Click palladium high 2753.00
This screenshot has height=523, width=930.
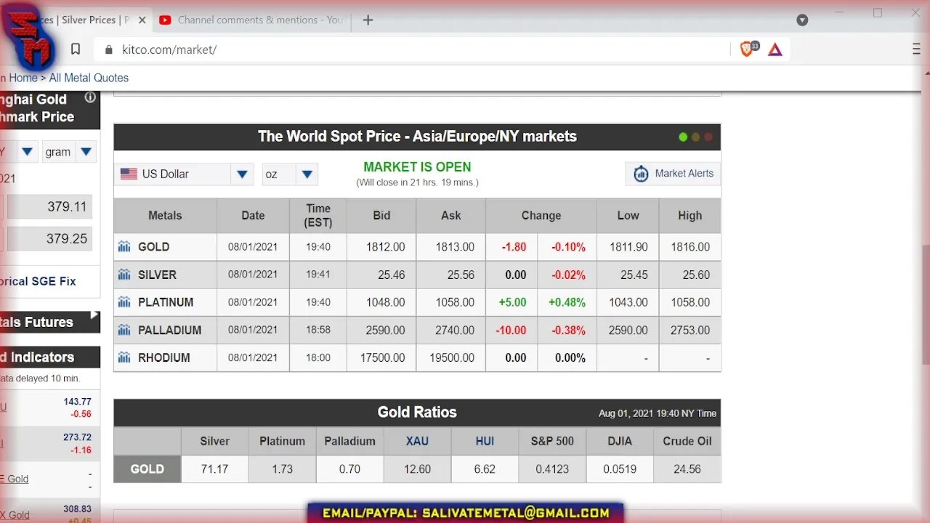click(690, 330)
